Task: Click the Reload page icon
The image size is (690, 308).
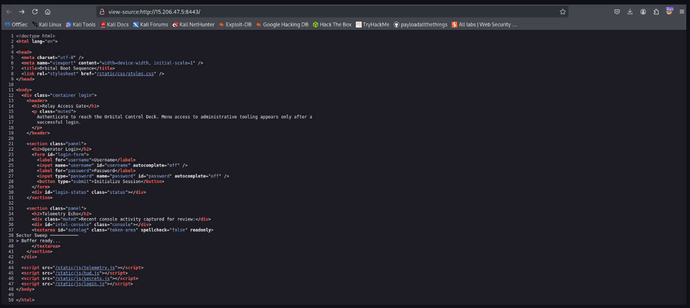Action: pyautogui.click(x=35, y=11)
